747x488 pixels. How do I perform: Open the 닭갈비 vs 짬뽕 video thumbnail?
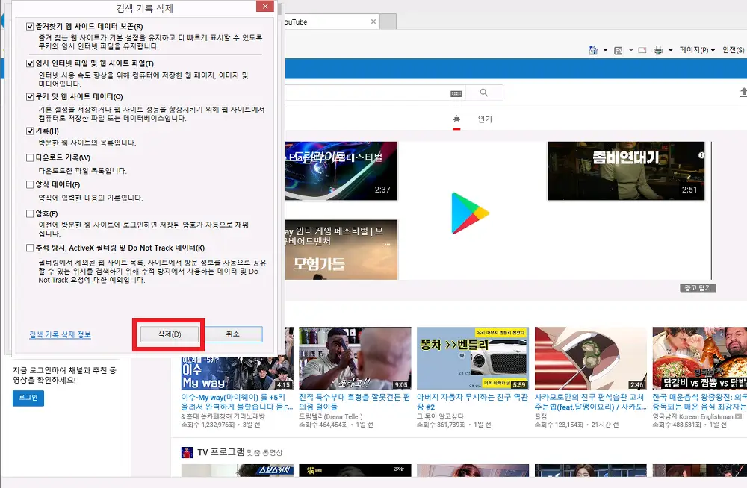click(700, 358)
